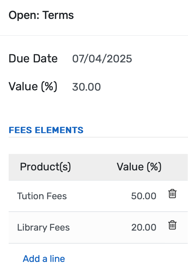Edit the 20.00 value for Library Fees
188x270 pixels.
(143, 227)
